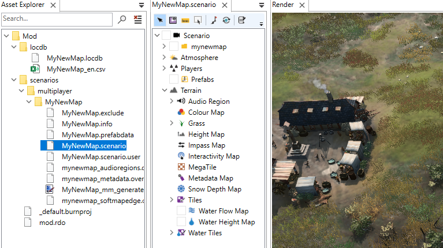Click the Search input field
The width and height of the screenshot is (443, 248).
57,20
